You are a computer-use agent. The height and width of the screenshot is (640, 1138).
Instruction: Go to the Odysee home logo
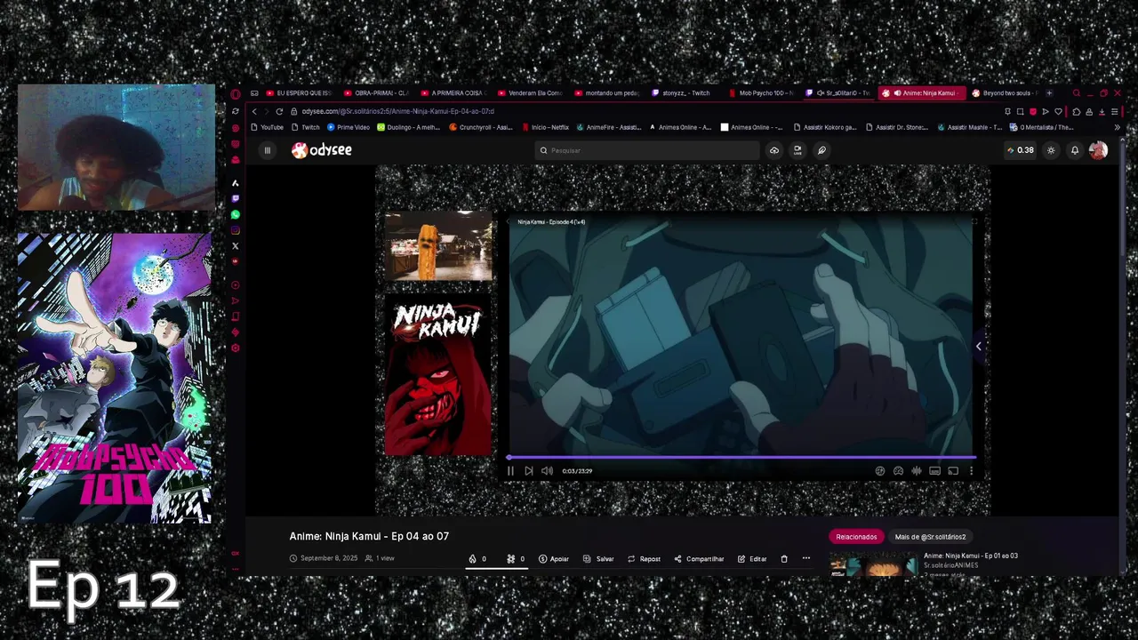(322, 150)
